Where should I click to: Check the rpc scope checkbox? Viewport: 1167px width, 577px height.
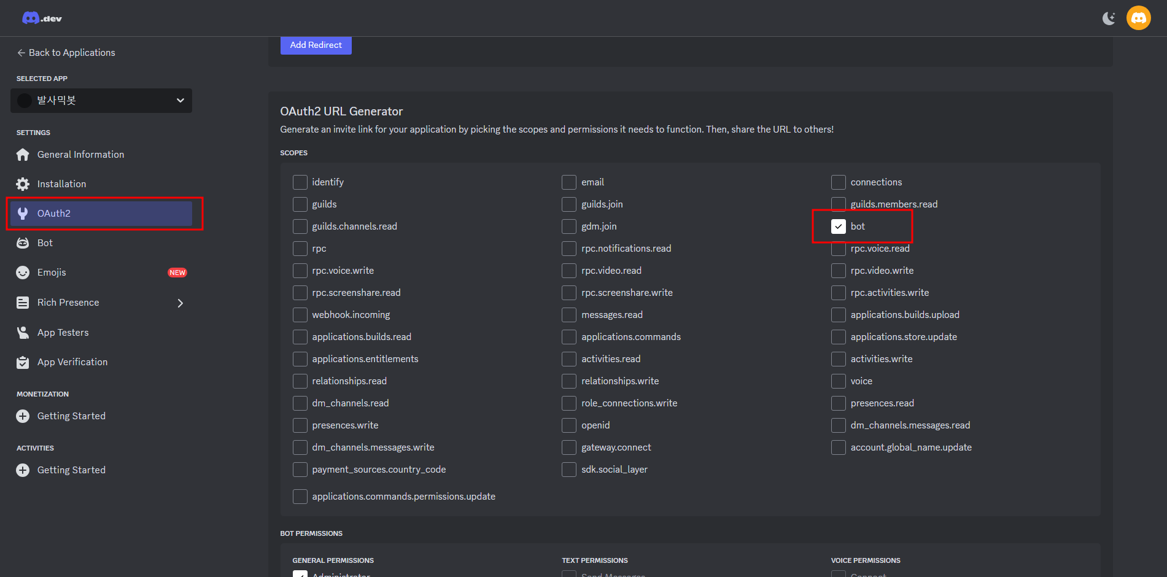click(300, 249)
